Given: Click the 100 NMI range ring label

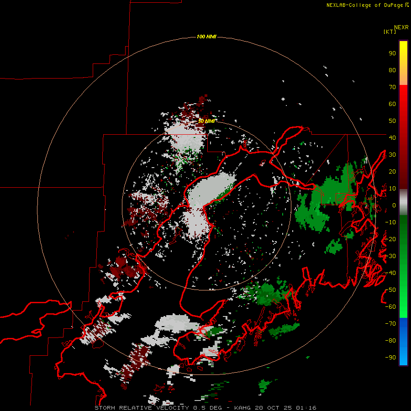Looking at the screenshot, I should pos(206,37).
